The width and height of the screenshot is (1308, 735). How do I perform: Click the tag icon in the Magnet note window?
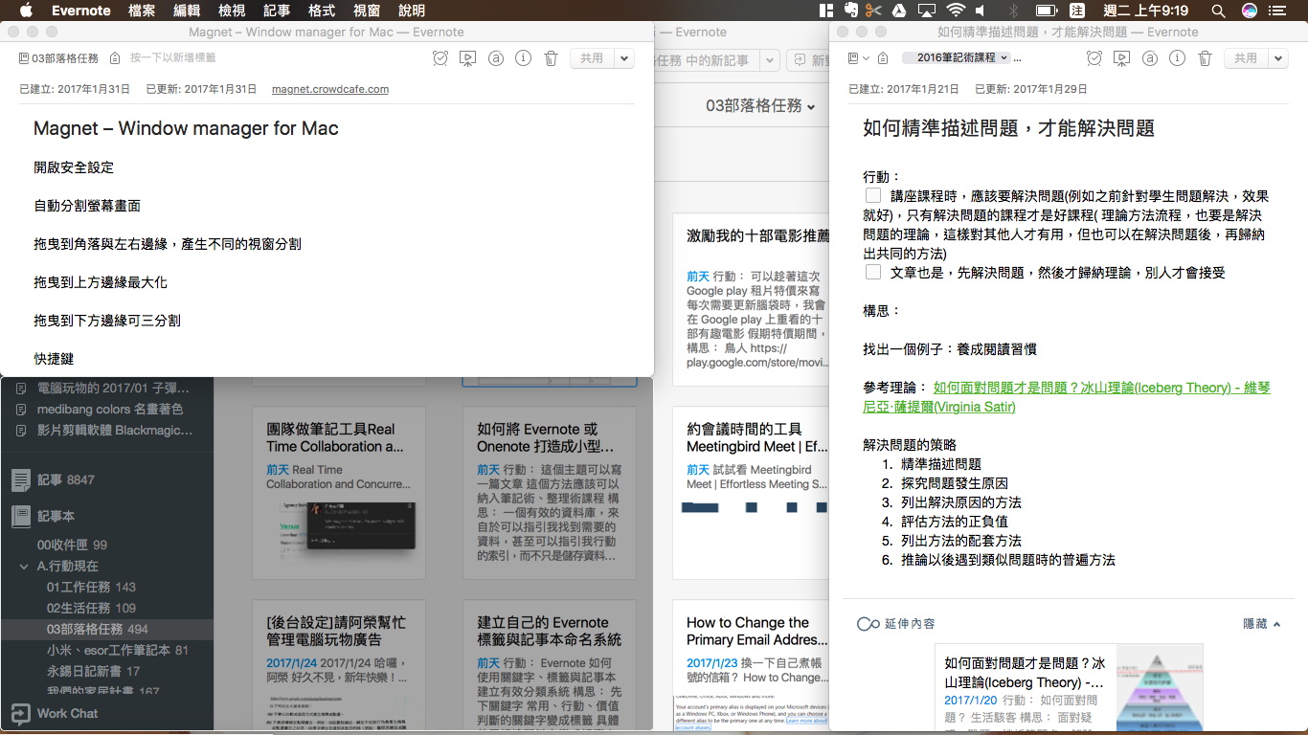click(x=115, y=58)
